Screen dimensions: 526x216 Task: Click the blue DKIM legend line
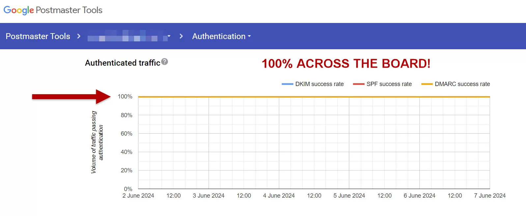coord(287,84)
